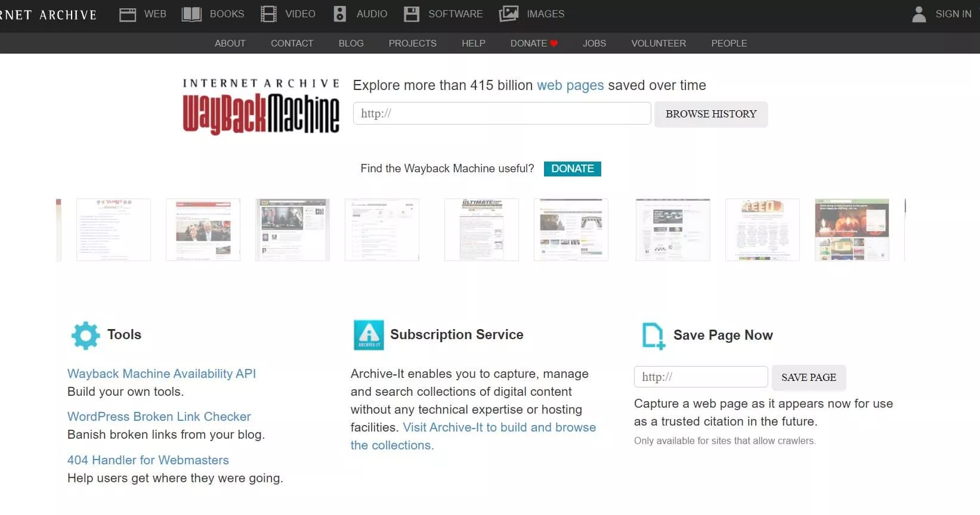980x515 pixels.
Task: Open the WEB menu label
Action: coord(155,14)
